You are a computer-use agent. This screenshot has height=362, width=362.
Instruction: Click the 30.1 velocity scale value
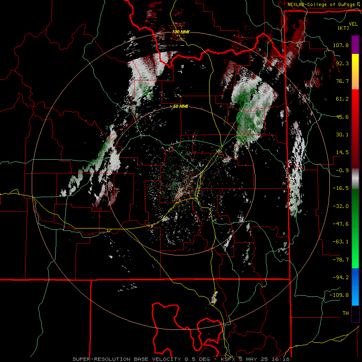[x=342, y=135]
